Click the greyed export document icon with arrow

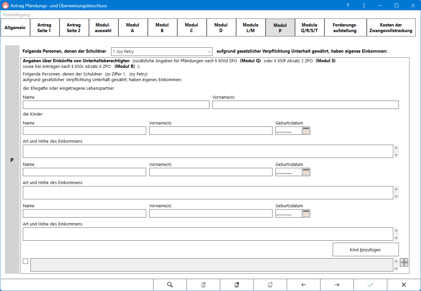(270, 285)
